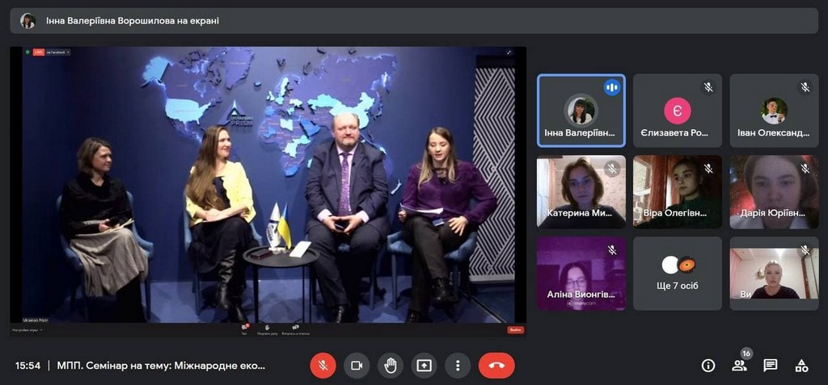Open the activities shapes icon
The width and height of the screenshot is (828, 385).
click(x=801, y=366)
